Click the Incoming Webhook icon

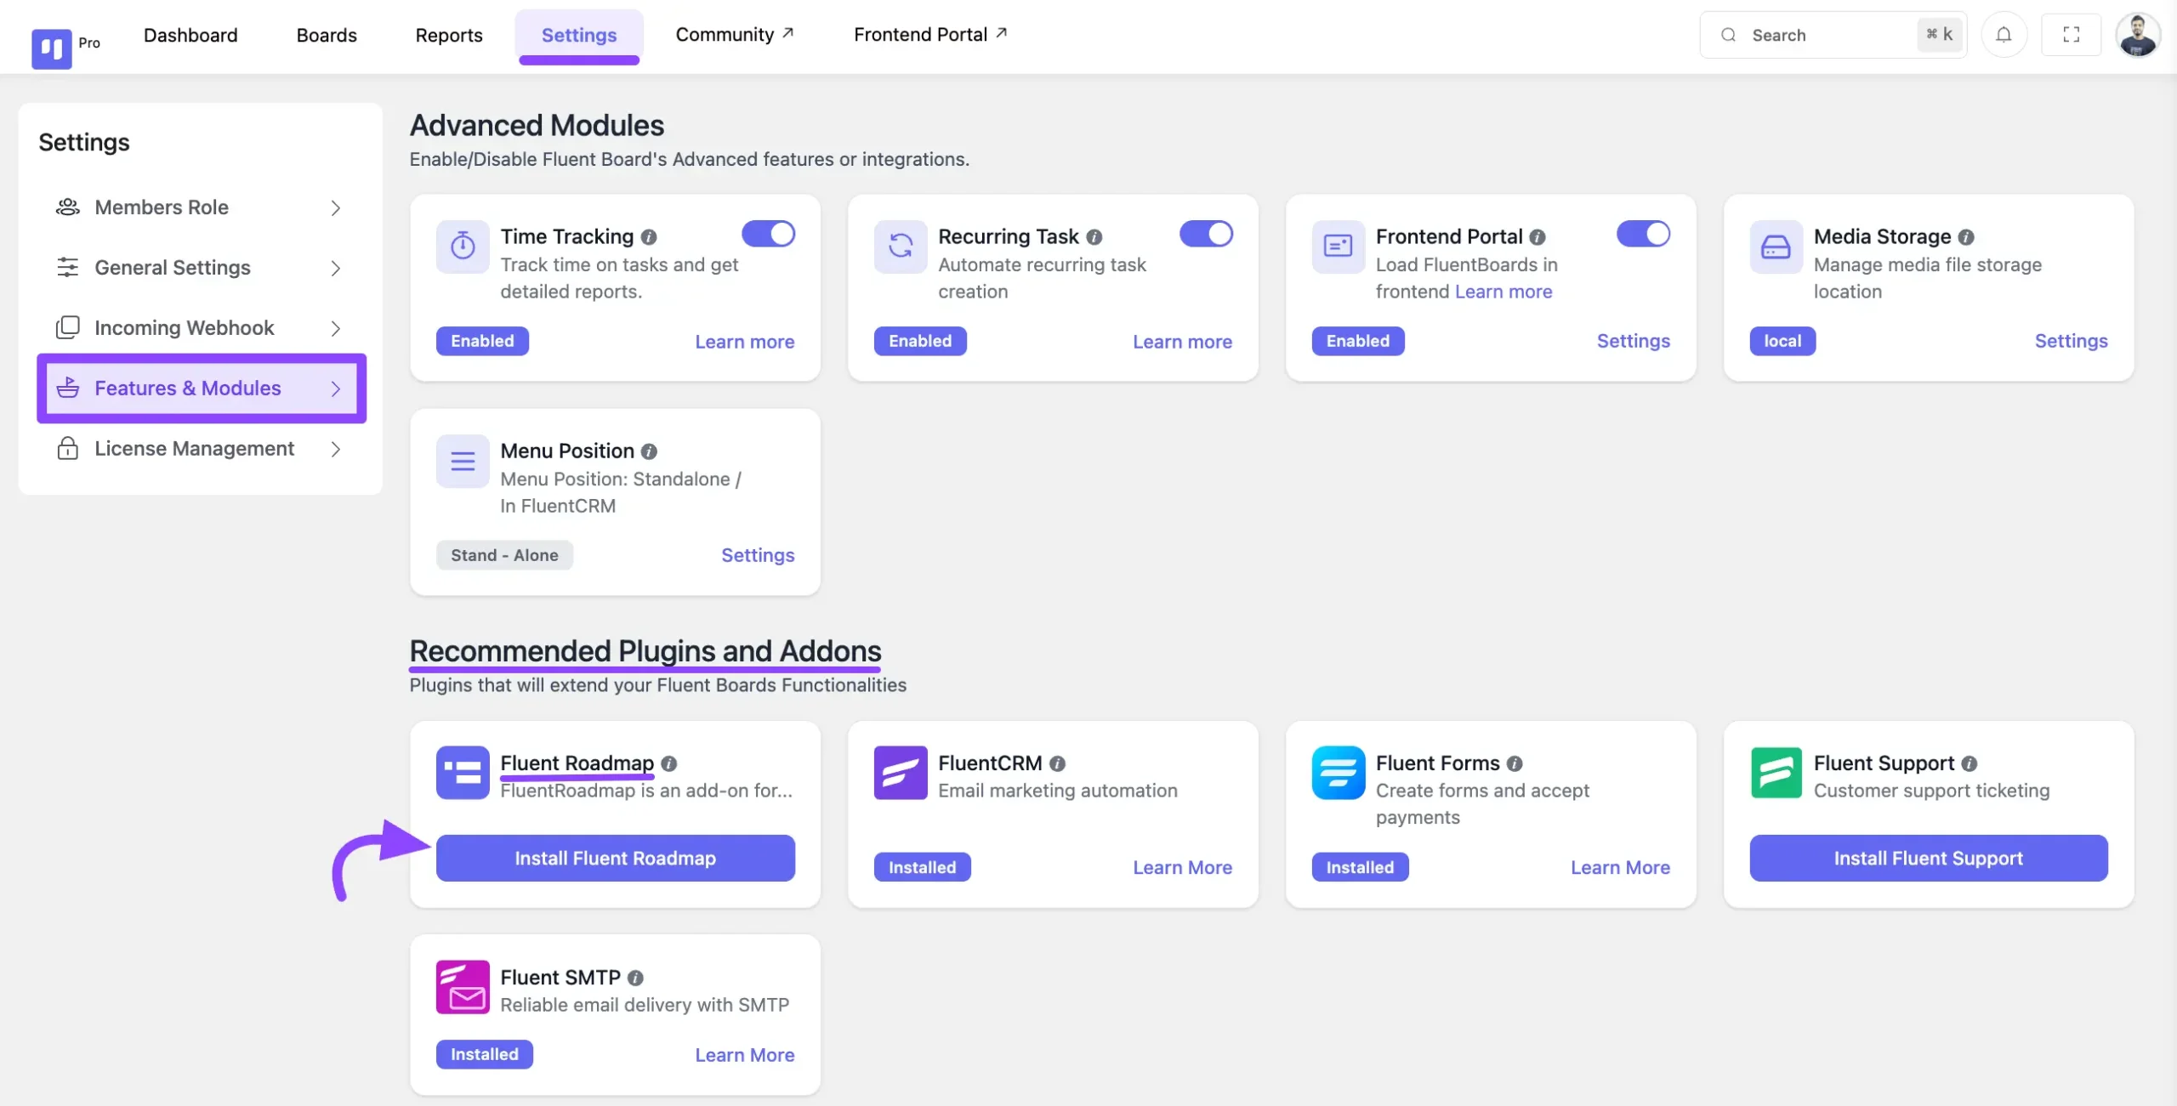tap(67, 328)
